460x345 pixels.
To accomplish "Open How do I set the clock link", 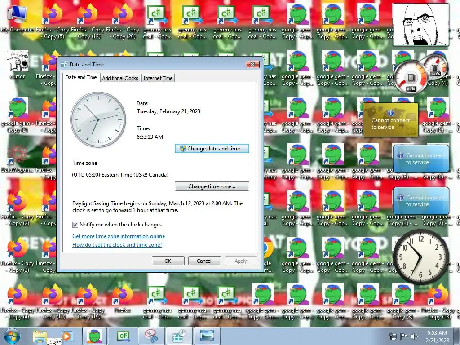I will (117, 245).
